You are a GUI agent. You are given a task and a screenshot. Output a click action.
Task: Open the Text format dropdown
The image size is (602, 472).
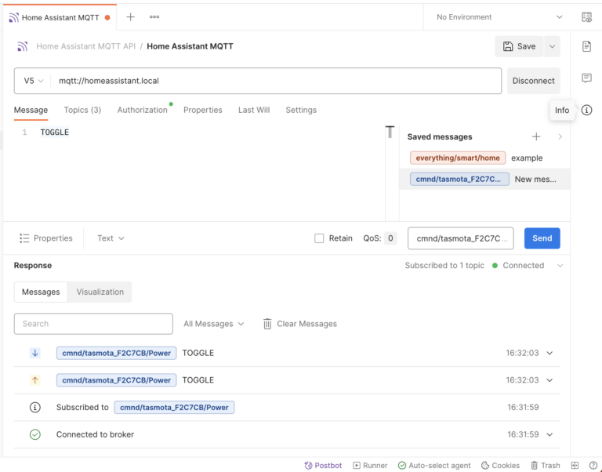(x=111, y=238)
